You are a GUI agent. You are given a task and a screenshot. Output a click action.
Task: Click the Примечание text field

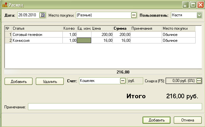[x=115, y=106]
